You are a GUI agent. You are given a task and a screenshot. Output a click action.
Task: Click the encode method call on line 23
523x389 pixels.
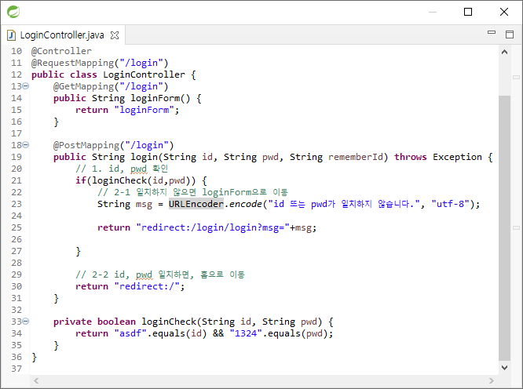tap(246, 204)
